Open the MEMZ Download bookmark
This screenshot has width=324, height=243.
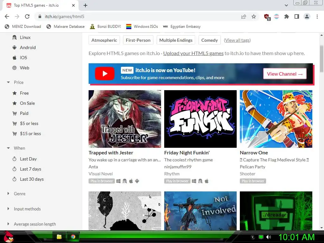(x=23, y=27)
